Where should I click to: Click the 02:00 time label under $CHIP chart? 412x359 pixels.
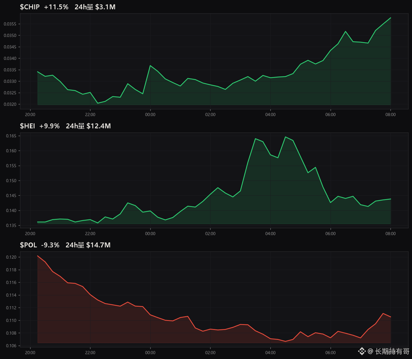tap(211, 115)
